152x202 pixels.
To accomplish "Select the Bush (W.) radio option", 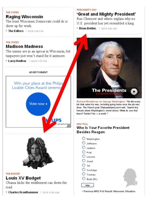I will (84, 179).
